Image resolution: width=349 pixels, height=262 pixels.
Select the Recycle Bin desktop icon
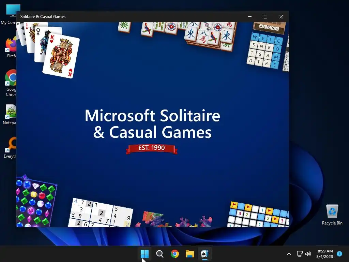click(332, 214)
